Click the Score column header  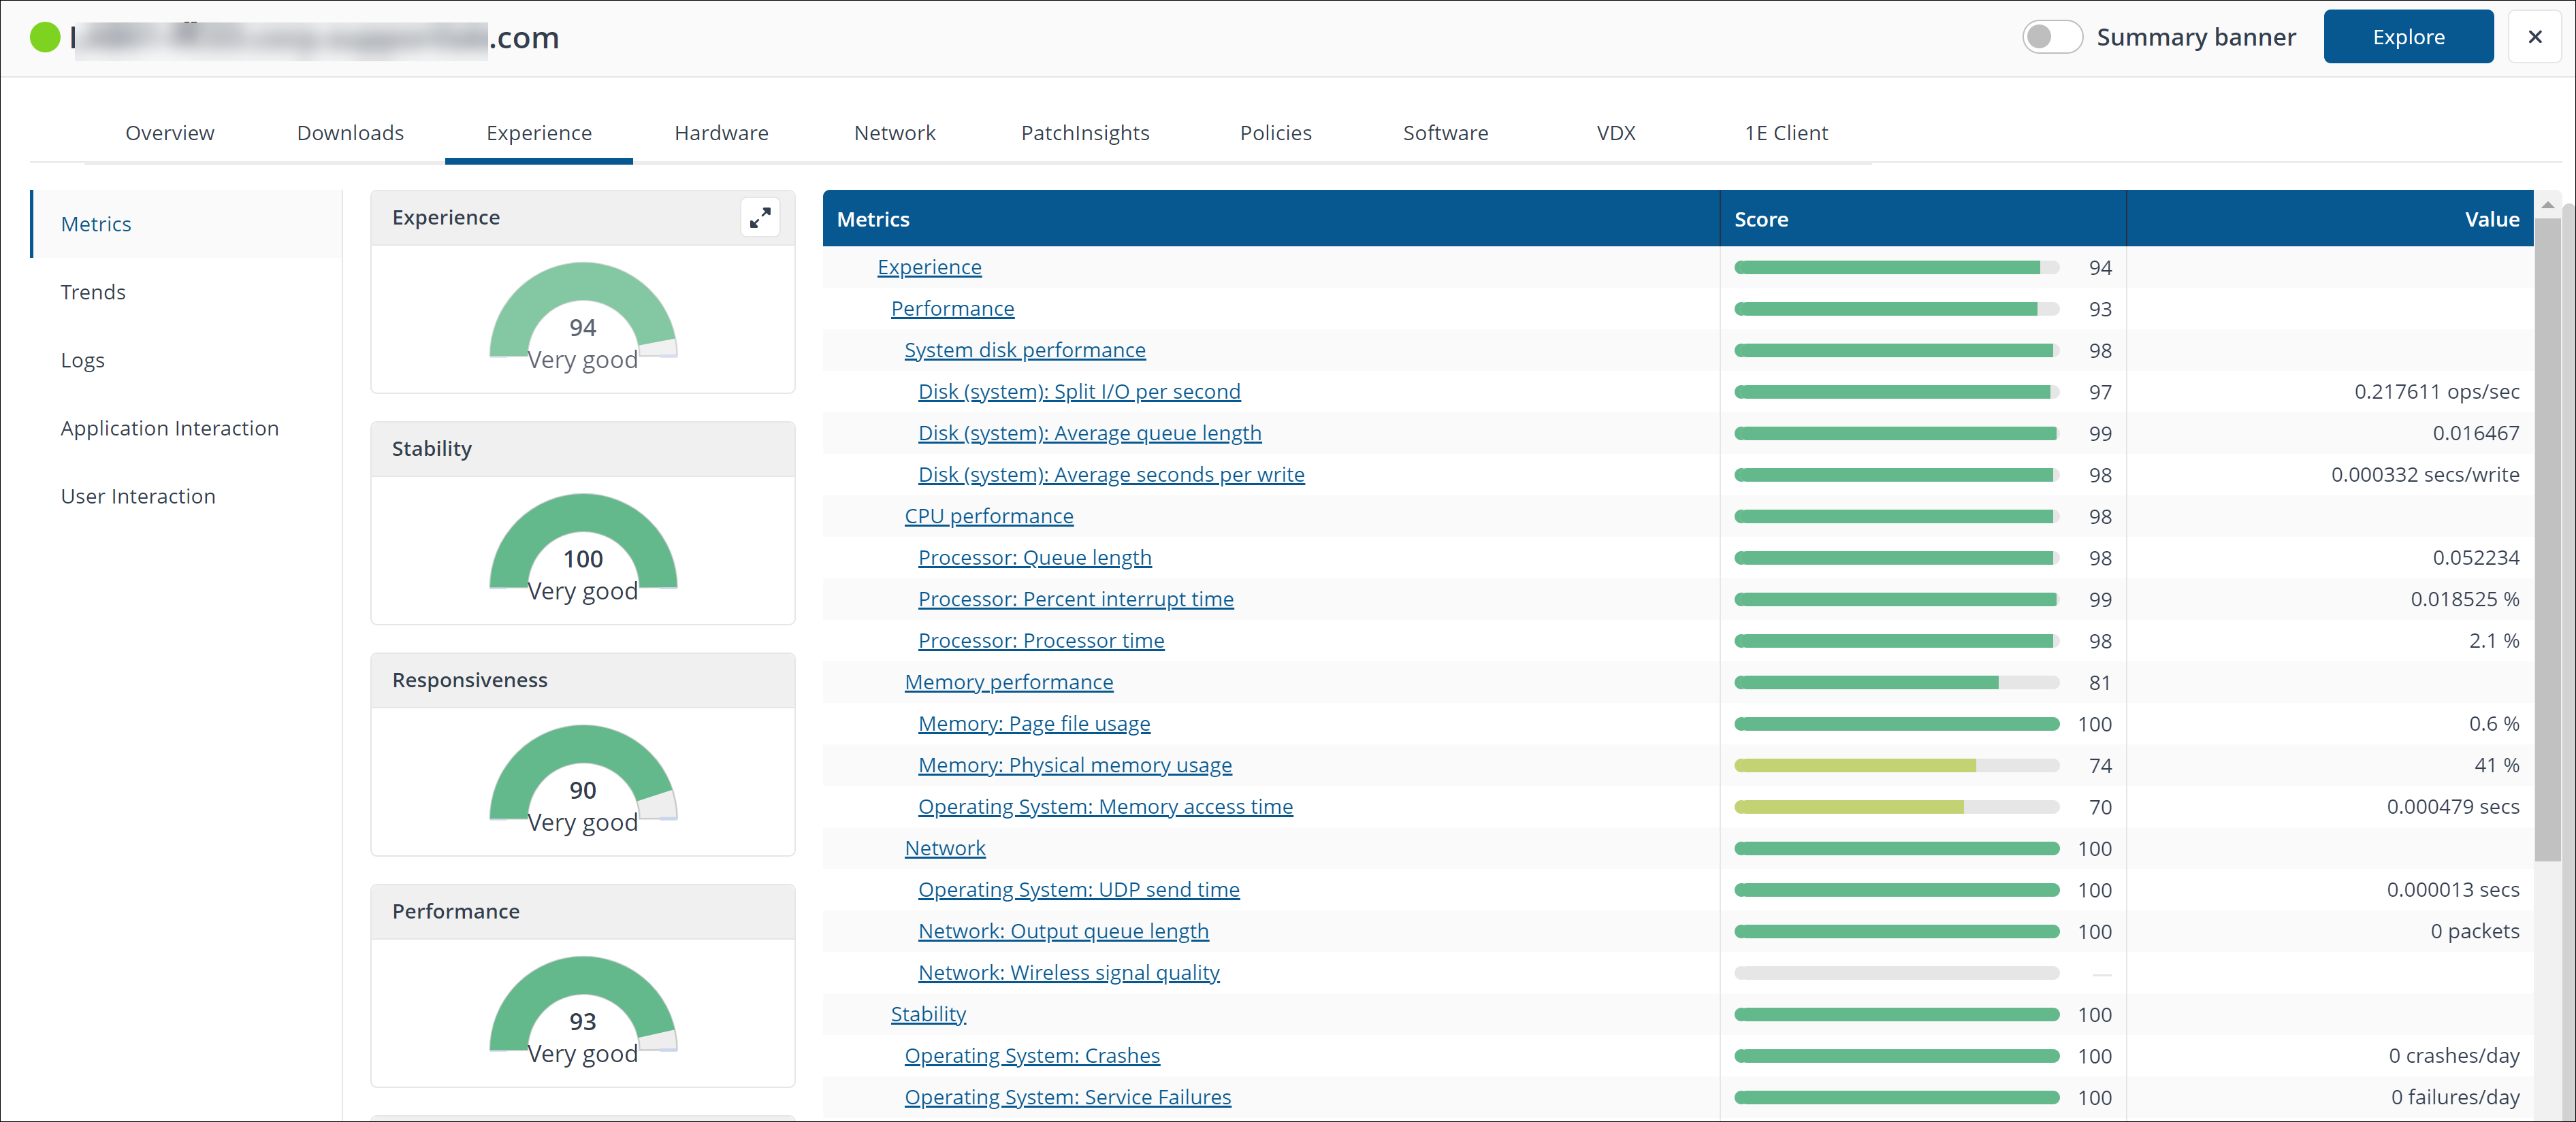(x=1760, y=219)
